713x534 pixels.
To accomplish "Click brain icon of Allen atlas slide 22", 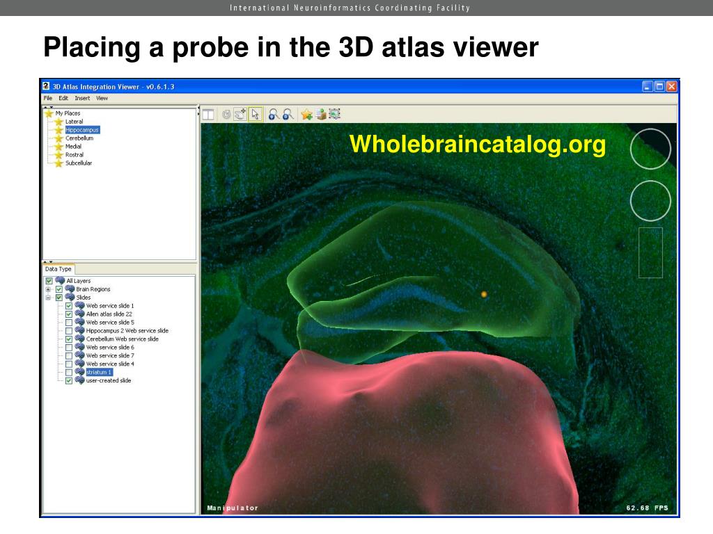I will coord(79,314).
